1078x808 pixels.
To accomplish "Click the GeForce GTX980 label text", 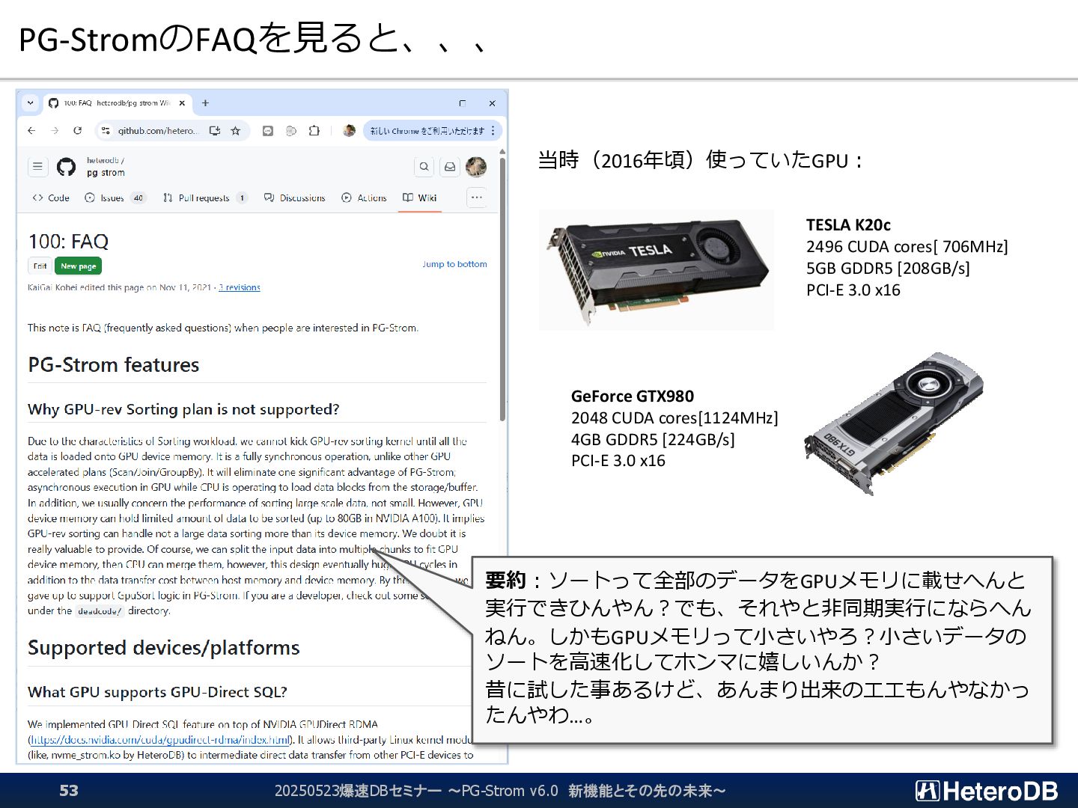I will (x=633, y=397).
